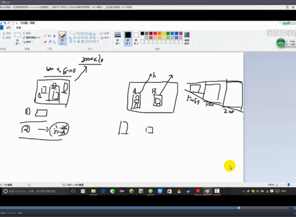This screenshot has width=296, height=217.
Task: Select the Fill with color bucket tool
Action: pyautogui.click(x=50, y=36)
